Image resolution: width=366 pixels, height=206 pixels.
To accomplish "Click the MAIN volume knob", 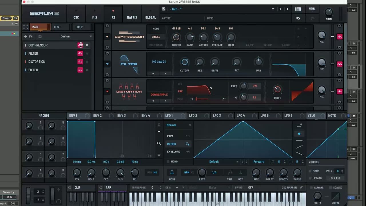I will tap(329, 12).
